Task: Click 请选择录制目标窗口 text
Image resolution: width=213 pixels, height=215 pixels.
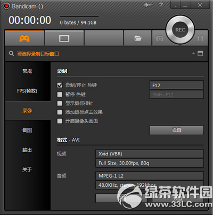Action: (x=38, y=54)
